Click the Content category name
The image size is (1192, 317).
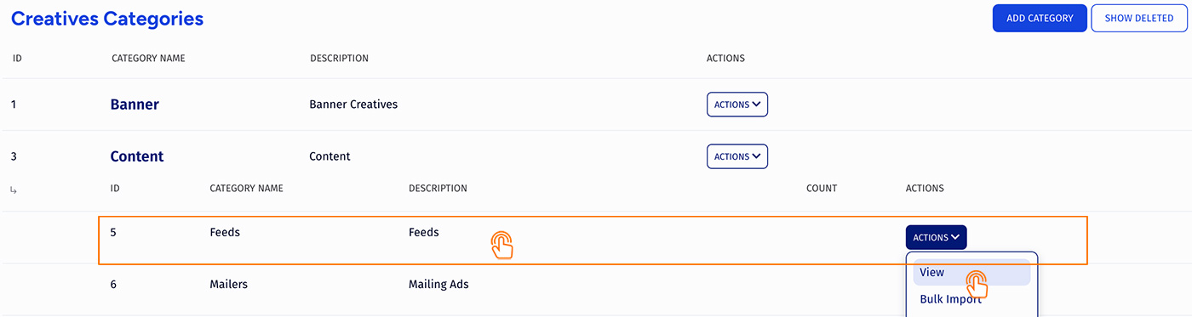[137, 156]
